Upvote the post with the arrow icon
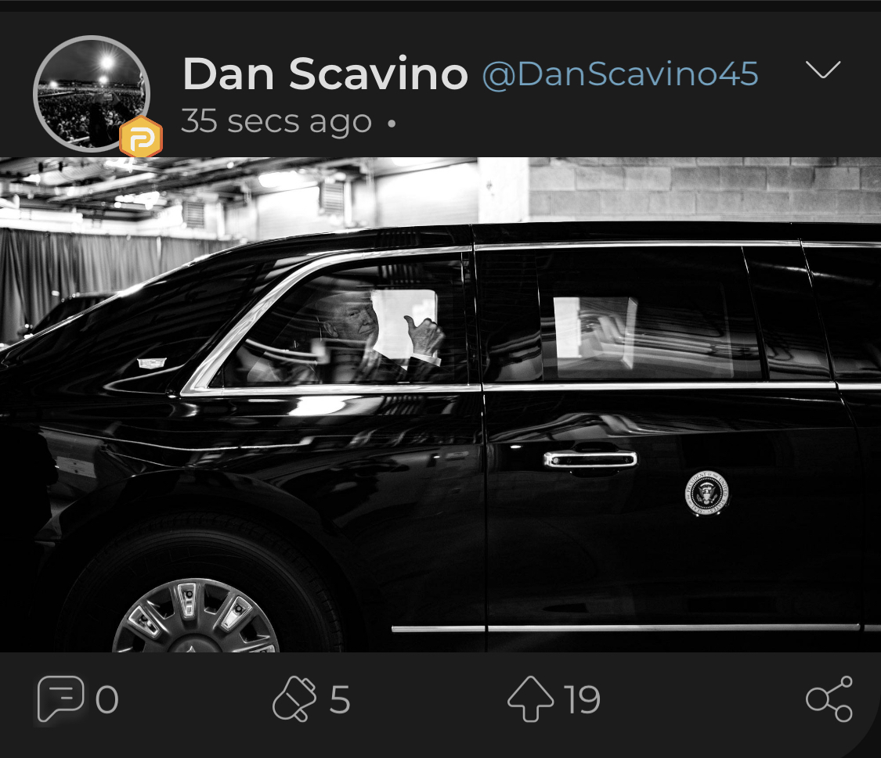The width and height of the screenshot is (881, 758). coord(530,699)
